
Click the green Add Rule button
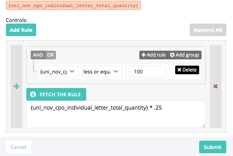(x=21, y=30)
